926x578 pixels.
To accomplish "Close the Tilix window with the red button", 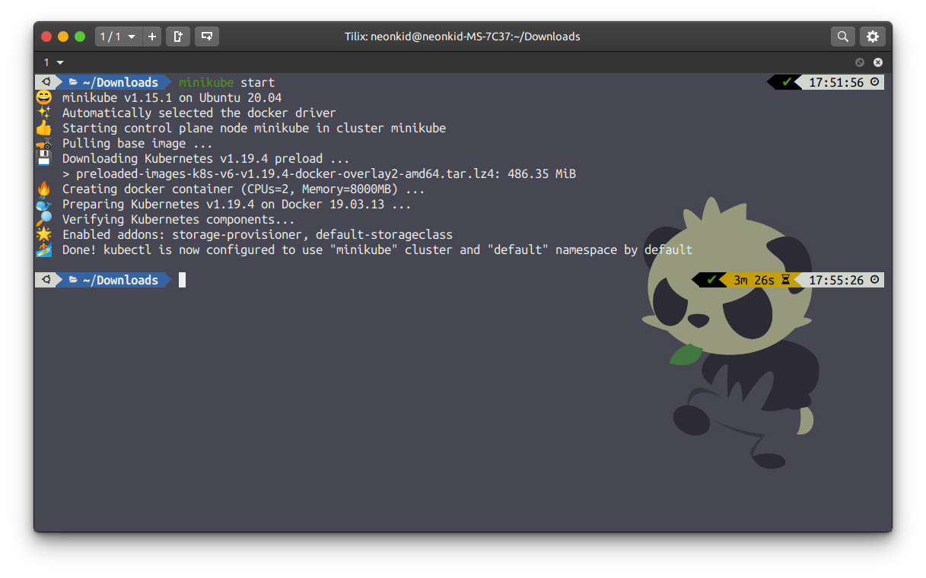I will (46, 37).
